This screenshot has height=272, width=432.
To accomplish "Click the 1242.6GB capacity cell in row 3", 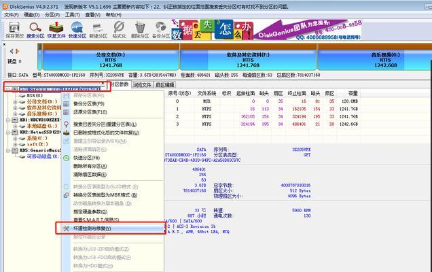I will tap(348, 124).
